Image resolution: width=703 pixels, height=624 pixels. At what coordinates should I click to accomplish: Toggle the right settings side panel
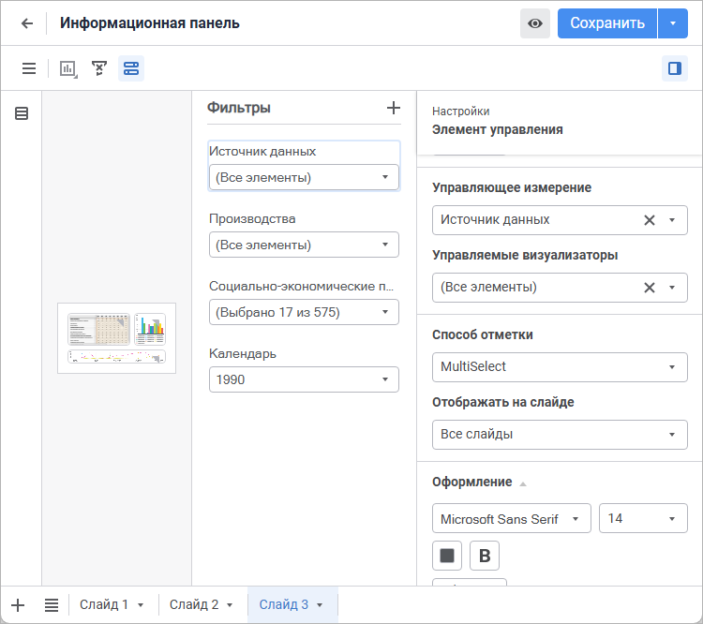pyautogui.click(x=674, y=68)
